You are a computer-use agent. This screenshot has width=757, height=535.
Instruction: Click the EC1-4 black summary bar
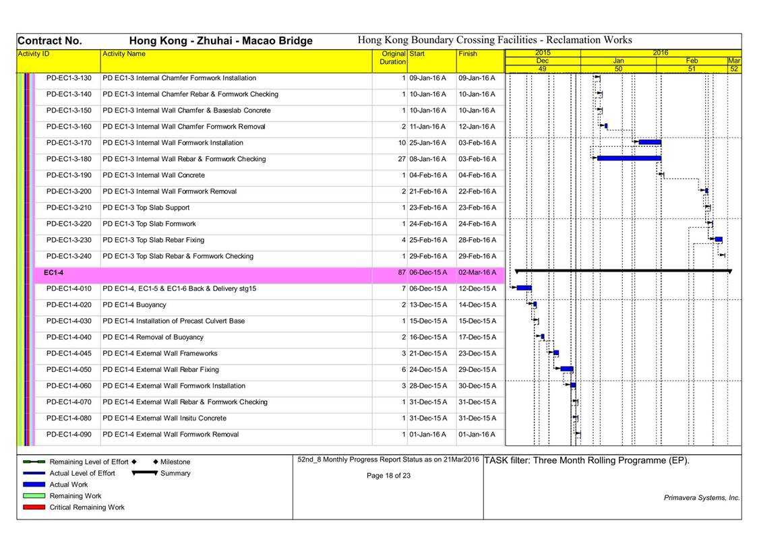(624, 272)
